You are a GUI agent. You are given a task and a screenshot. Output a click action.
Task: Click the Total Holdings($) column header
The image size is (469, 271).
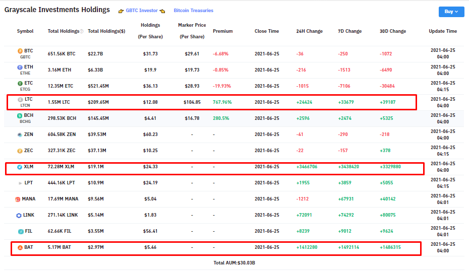(106, 31)
